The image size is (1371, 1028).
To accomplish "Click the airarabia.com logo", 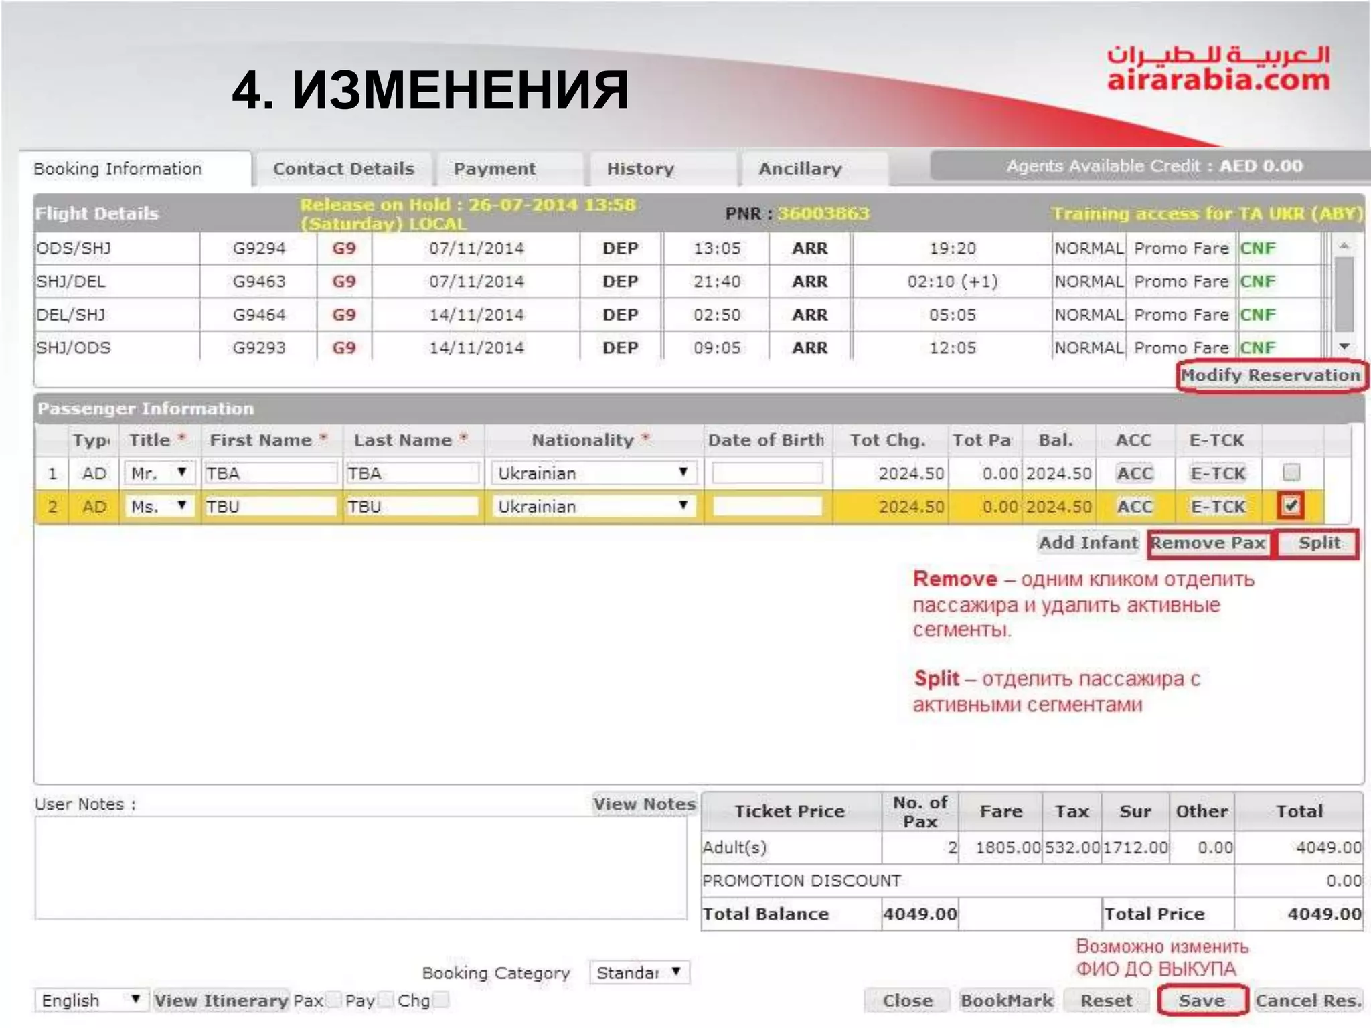I will (x=1218, y=68).
